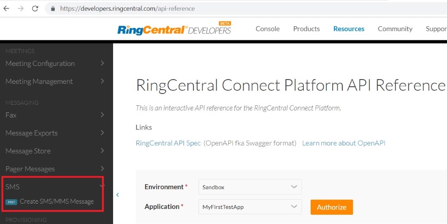The width and height of the screenshot is (447, 224).
Task: Open the Products menu item
Action: (x=306, y=29)
